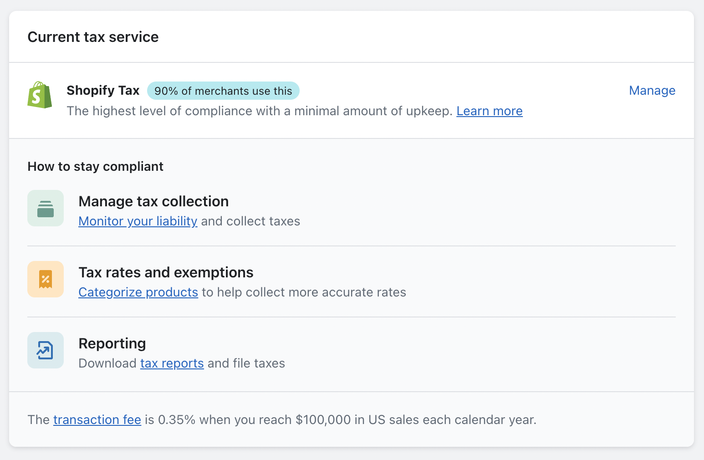
Task: Open the Categorize products link
Action: [138, 292]
